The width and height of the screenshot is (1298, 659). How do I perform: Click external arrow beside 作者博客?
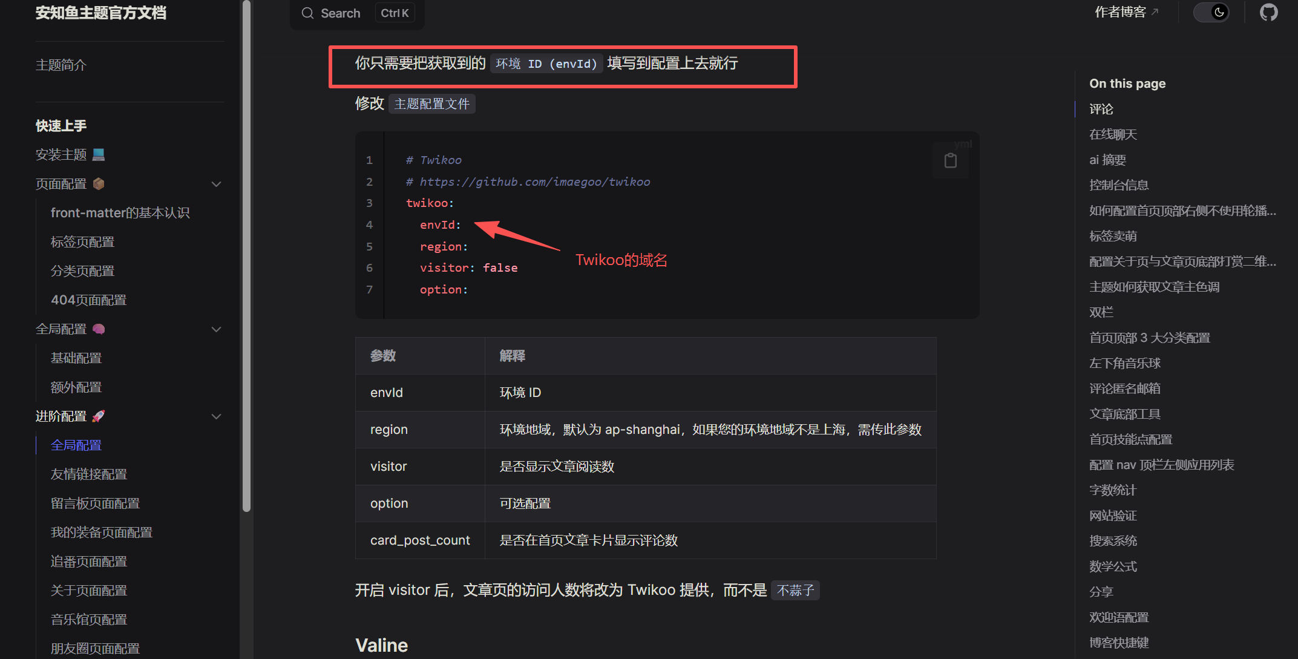(1155, 12)
